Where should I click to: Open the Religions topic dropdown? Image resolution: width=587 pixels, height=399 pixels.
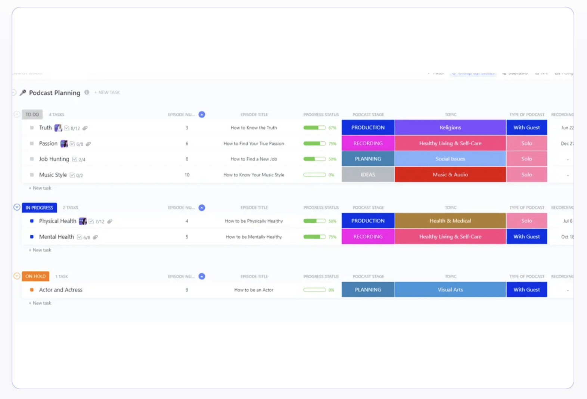pyautogui.click(x=450, y=128)
